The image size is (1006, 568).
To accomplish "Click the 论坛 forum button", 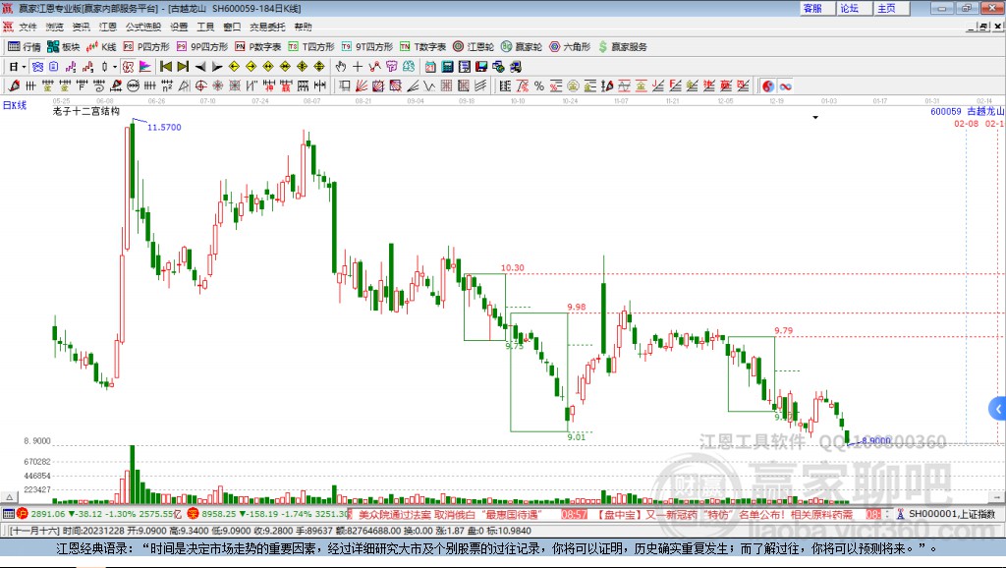I will click(855, 8).
